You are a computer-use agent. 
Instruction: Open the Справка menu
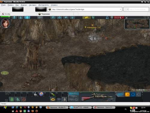pyautogui.click(x=54, y=5)
